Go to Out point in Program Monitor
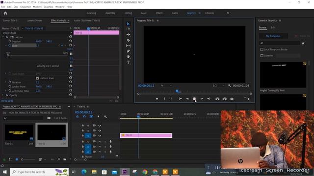Screen dimensions: 314x176 click(209, 99)
